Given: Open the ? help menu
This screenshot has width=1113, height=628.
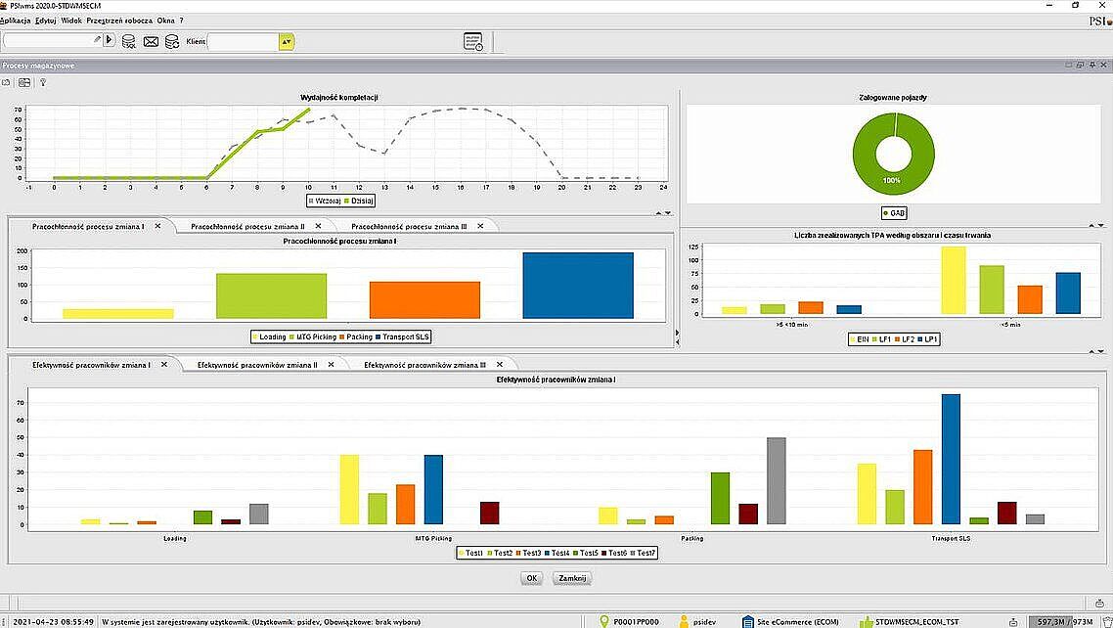Looking at the screenshot, I should [x=182, y=21].
